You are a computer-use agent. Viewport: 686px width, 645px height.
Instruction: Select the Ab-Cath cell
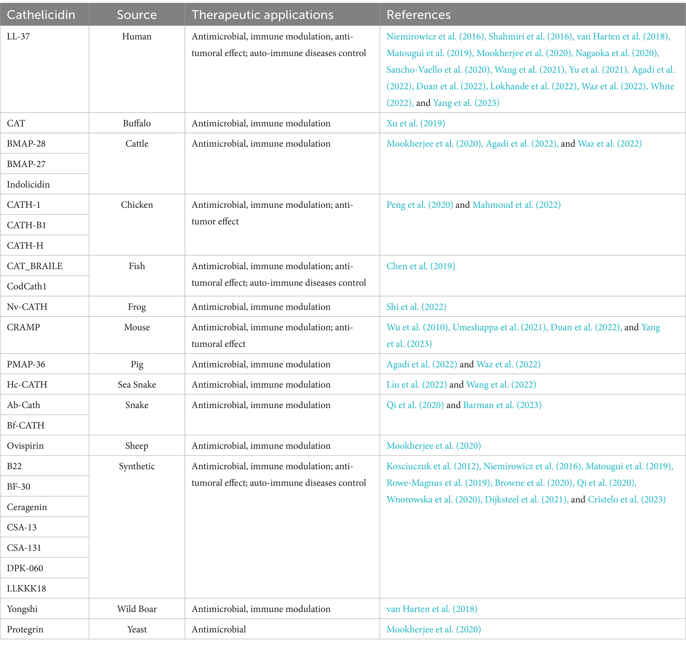pos(44,404)
